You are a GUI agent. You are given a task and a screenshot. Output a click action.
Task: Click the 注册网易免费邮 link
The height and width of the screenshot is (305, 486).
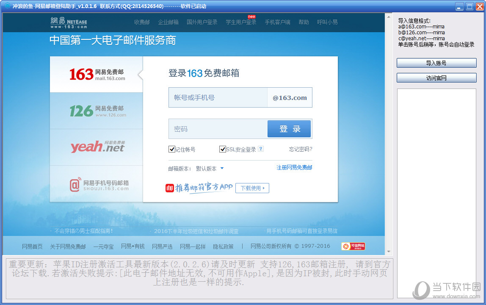click(294, 168)
